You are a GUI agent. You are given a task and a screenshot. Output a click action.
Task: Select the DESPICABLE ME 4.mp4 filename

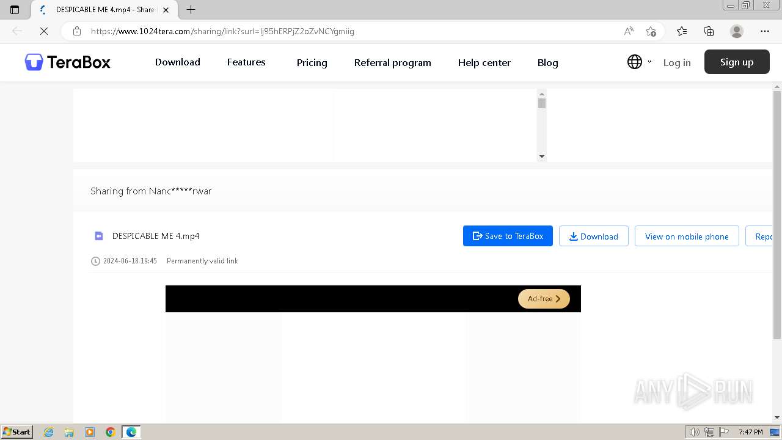click(156, 236)
